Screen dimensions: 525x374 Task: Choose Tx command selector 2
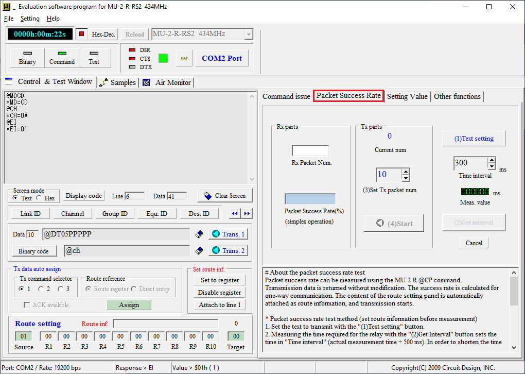tap(41, 288)
